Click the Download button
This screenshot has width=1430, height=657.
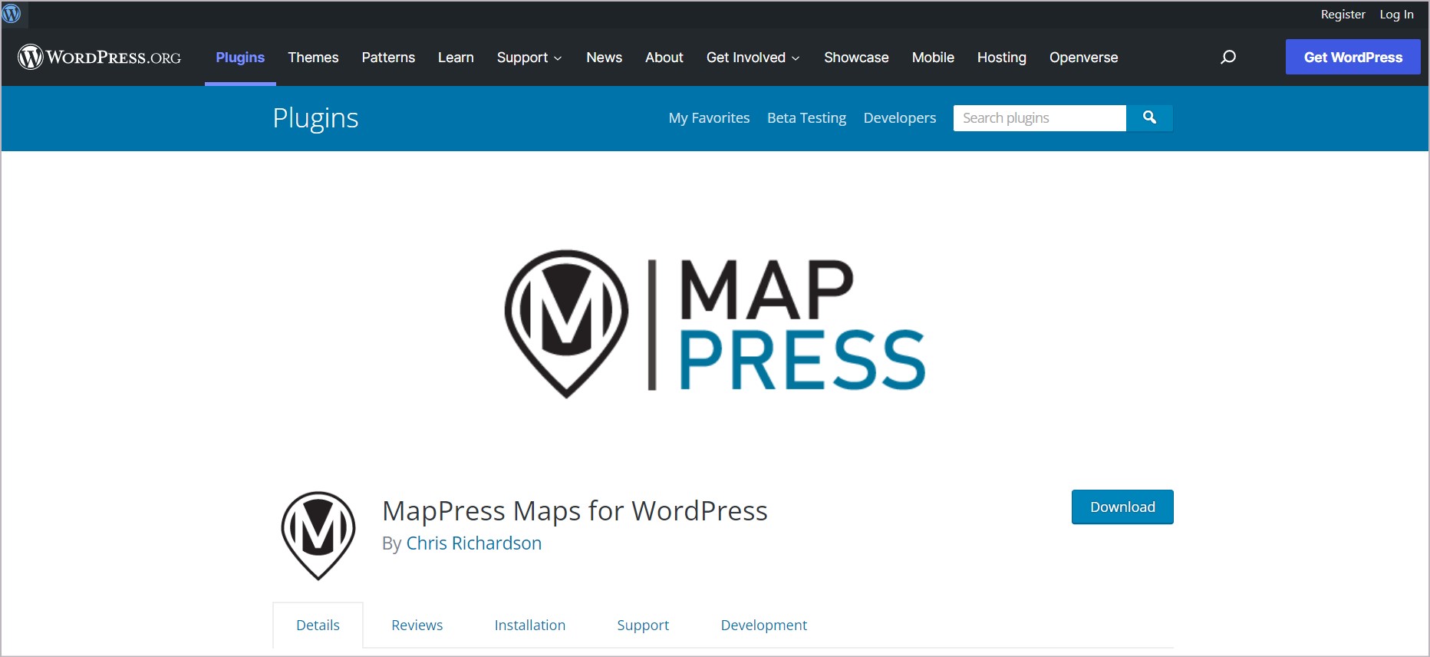pyautogui.click(x=1122, y=507)
